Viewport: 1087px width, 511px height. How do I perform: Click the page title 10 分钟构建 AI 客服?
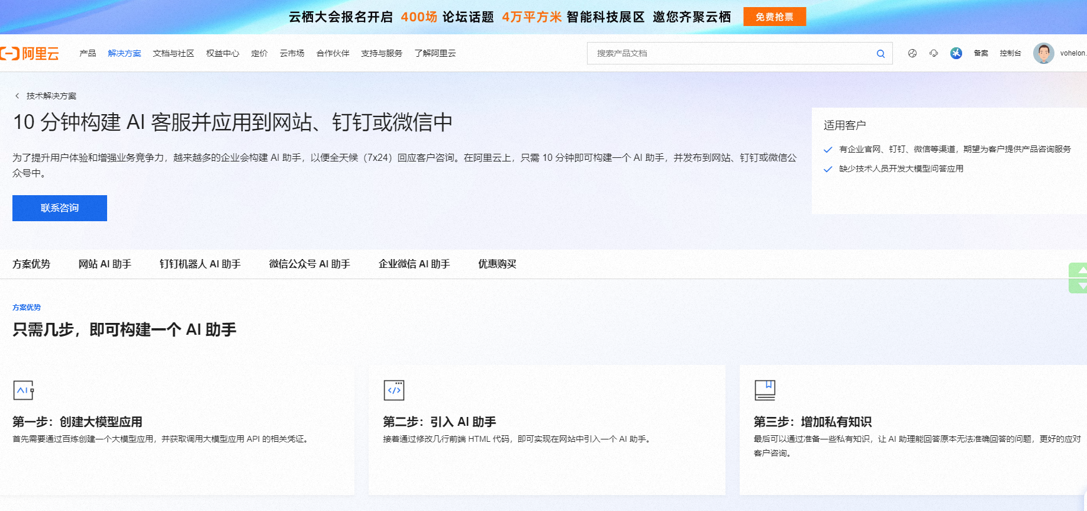[233, 122]
